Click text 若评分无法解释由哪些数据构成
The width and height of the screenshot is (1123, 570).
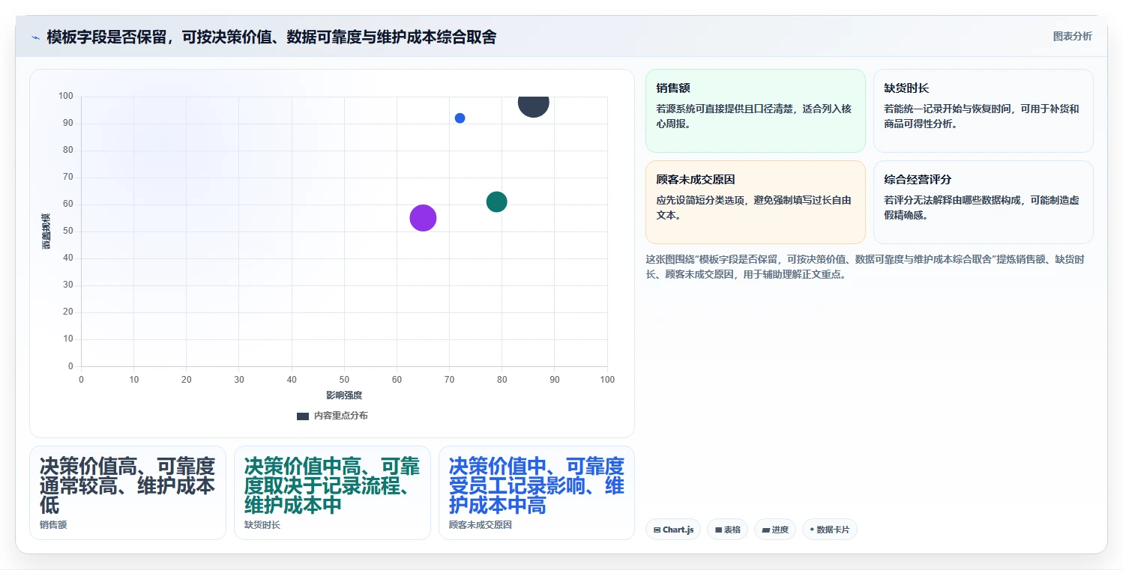(981, 207)
